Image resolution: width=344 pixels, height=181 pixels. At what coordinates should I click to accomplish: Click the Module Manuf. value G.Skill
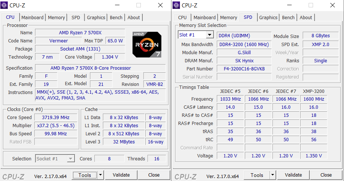(244, 52)
